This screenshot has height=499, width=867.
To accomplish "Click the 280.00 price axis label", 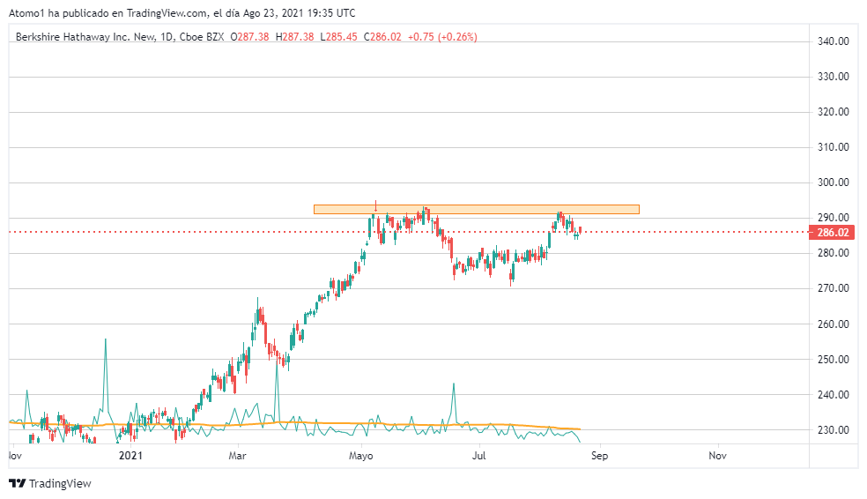I will [x=834, y=253].
